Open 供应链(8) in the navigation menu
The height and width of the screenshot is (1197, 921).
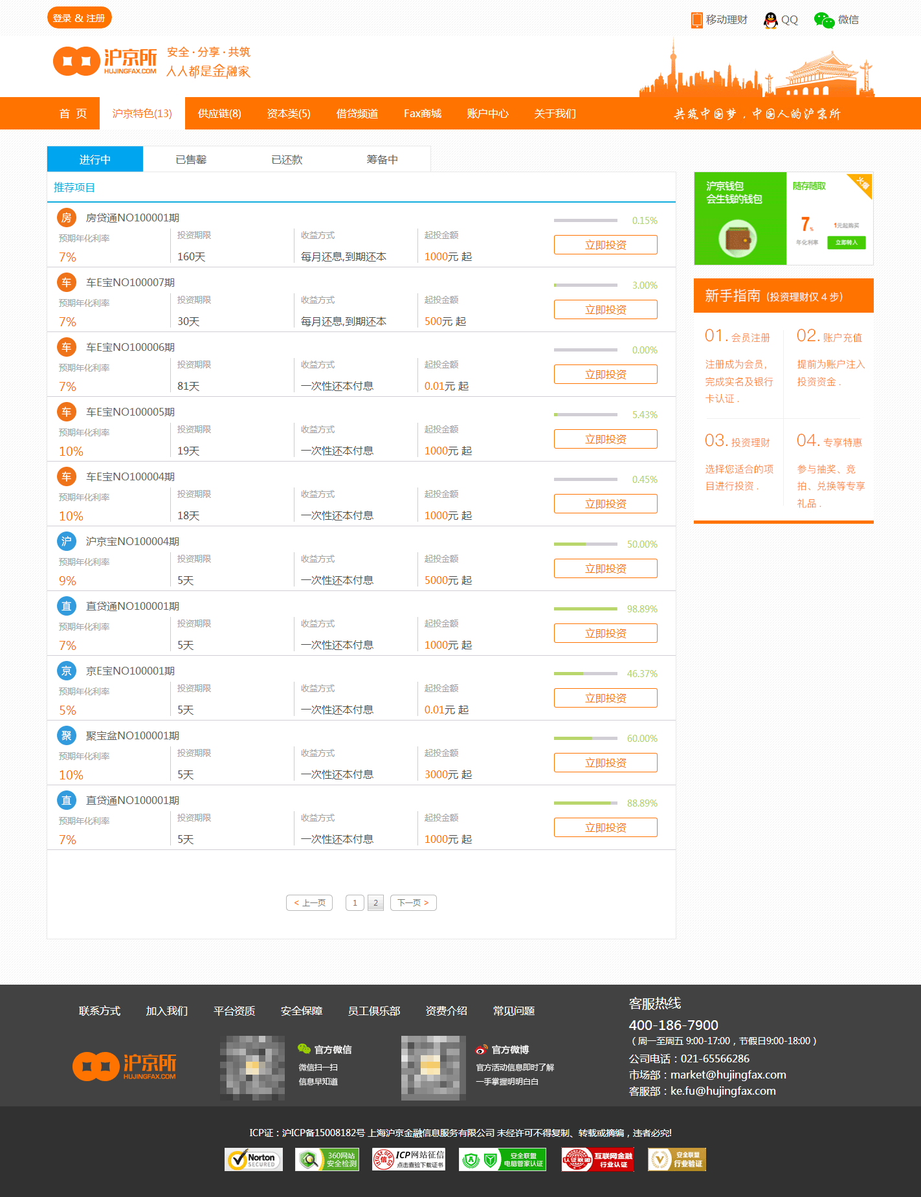219,113
